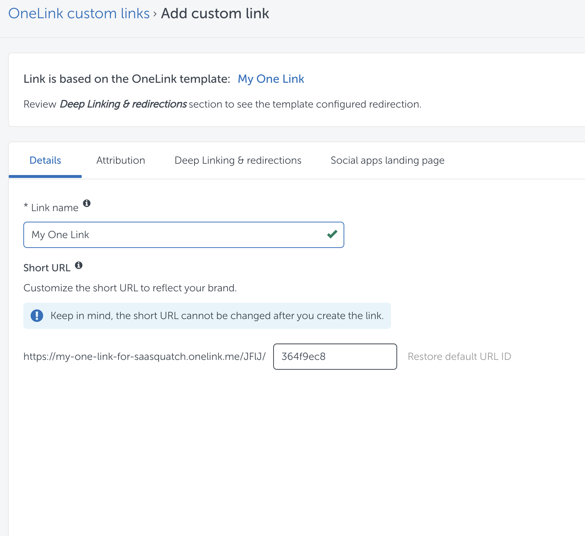Click the short URL warning notice text
Image resolution: width=585 pixels, height=536 pixels.
217,315
